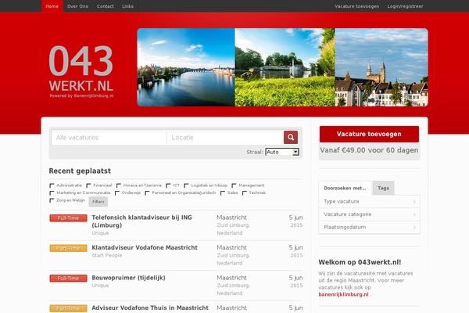Select the Management checkbox
This screenshot has height=313, width=469.
tap(234, 185)
